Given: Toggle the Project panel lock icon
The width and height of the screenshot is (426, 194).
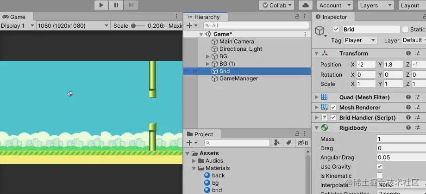Looking at the screenshot, I should click(297, 134).
